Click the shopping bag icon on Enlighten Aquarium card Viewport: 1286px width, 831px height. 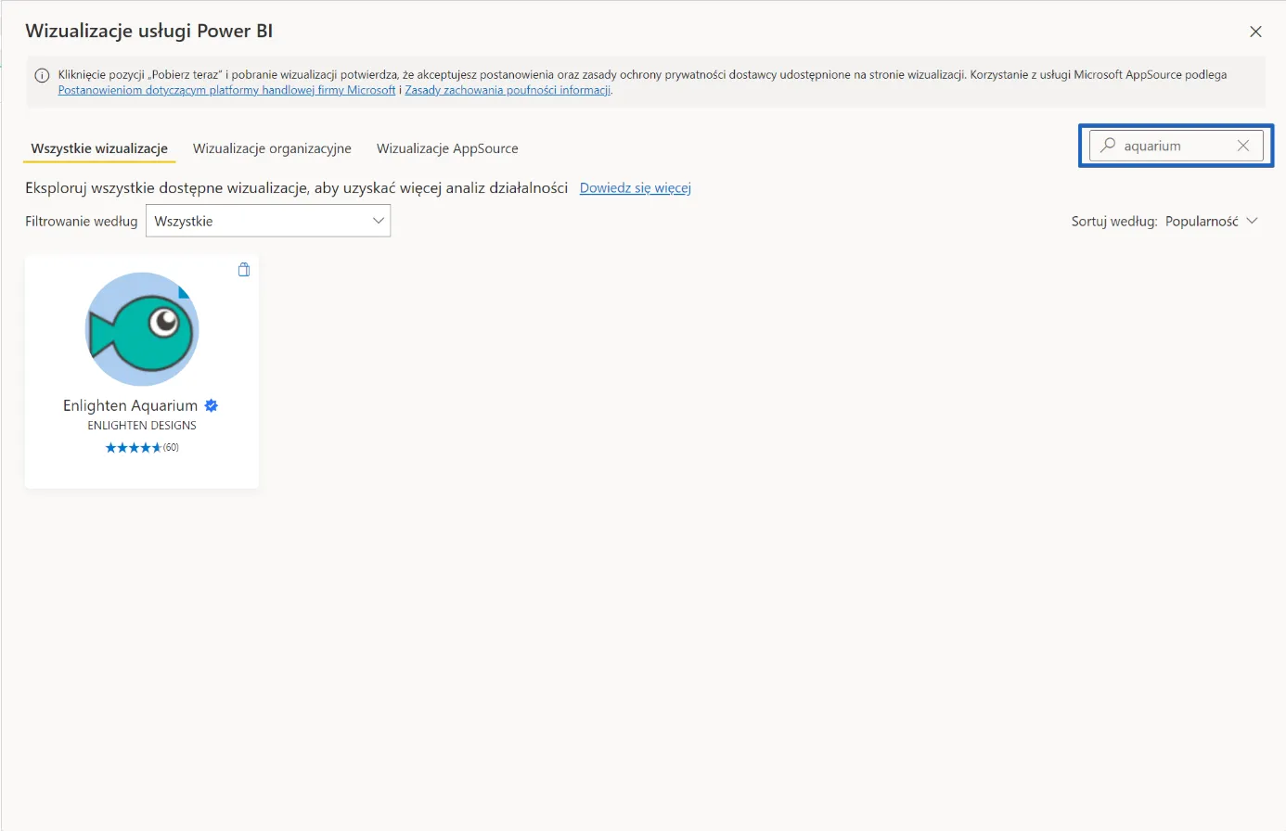(244, 270)
